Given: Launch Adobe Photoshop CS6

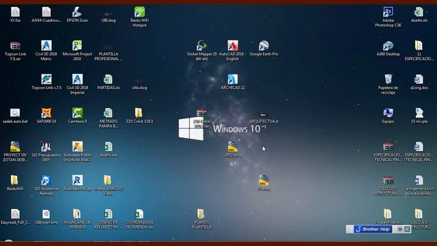Looking at the screenshot, I should click(x=388, y=12).
